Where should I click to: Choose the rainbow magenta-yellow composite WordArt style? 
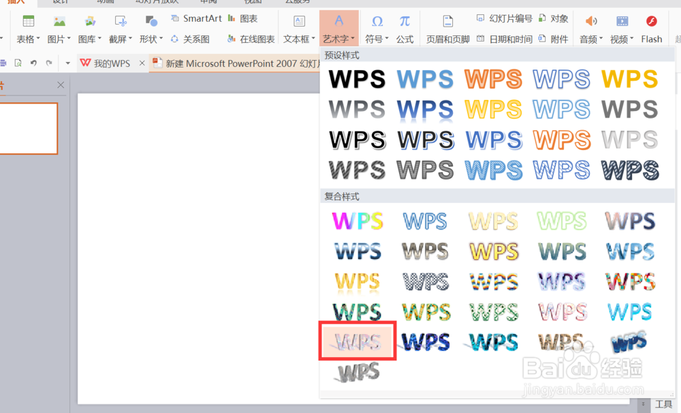point(357,221)
